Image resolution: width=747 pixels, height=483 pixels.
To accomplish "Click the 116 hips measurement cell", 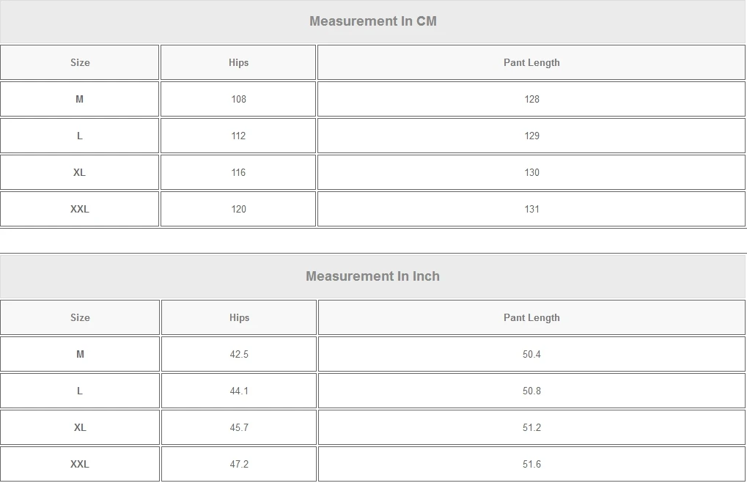I will click(238, 172).
